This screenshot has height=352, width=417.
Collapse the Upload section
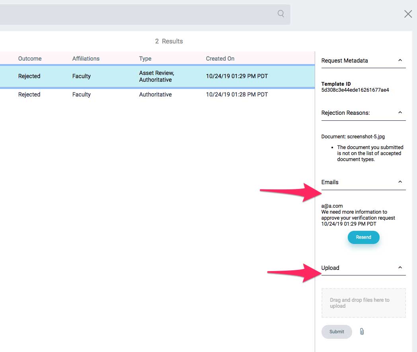pos(400,267)
